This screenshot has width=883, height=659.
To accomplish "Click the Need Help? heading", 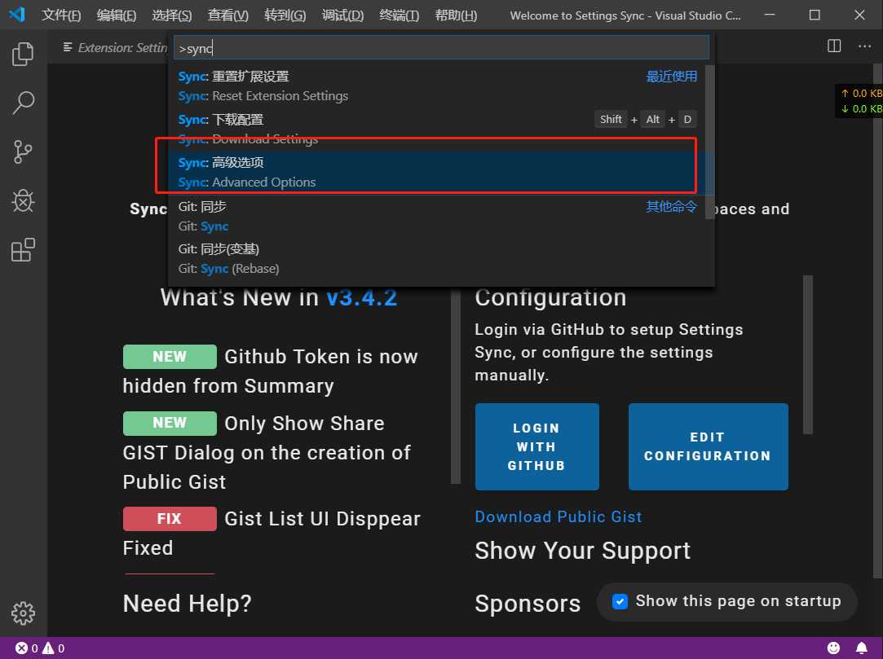I will click(187, 604).
